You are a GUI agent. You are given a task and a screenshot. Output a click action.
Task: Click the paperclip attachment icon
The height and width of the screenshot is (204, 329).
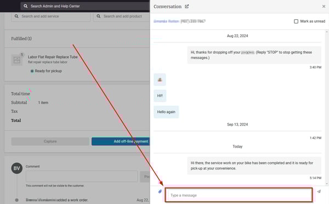click(x=160, y=191)
